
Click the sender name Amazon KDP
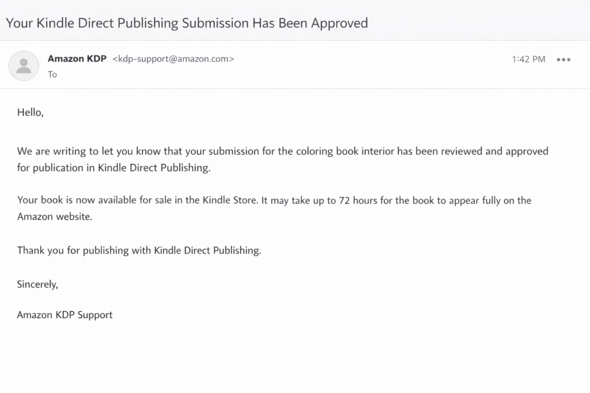tap(77, 59)
